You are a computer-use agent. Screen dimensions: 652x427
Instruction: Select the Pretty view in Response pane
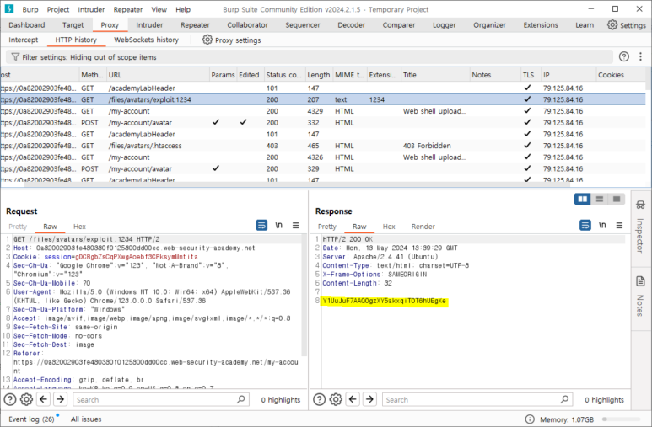pyautogui.click(x=326, y=227)
